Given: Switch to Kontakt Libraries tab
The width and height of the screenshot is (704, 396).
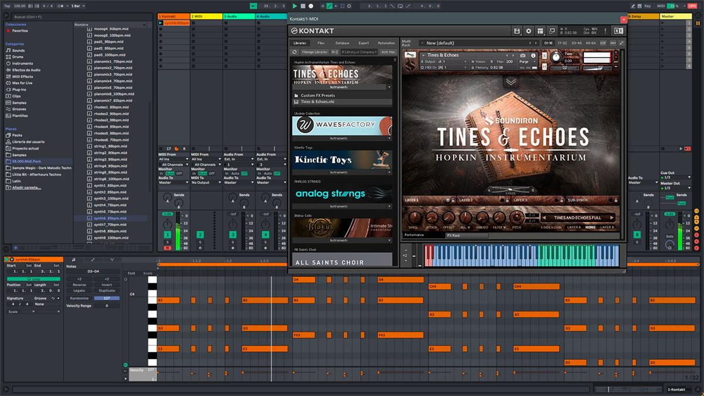Looking at the screenshot, I should [x=300, y=43].
